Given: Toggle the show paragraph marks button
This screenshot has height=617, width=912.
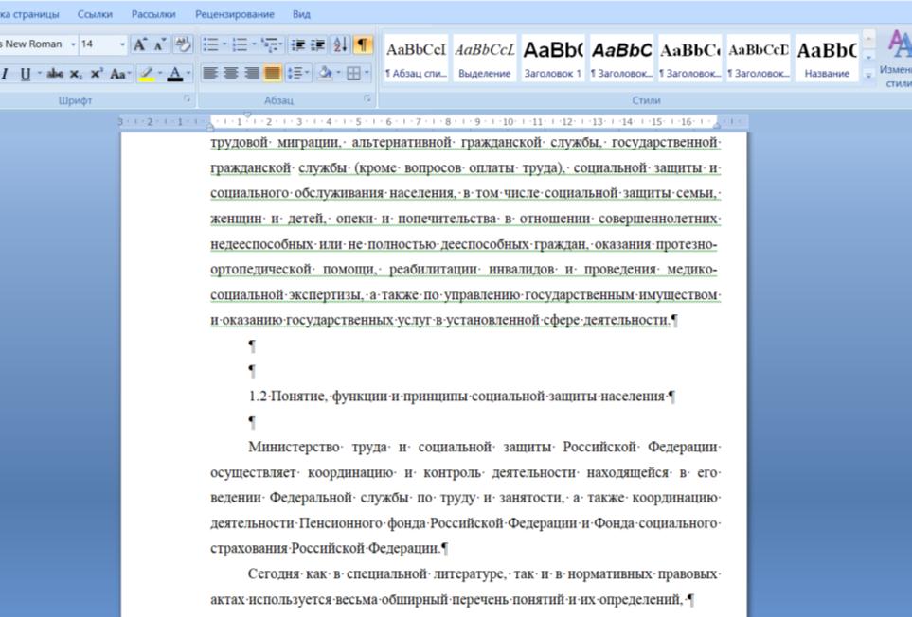Looking at the screenshot, I should click(363, 44).
